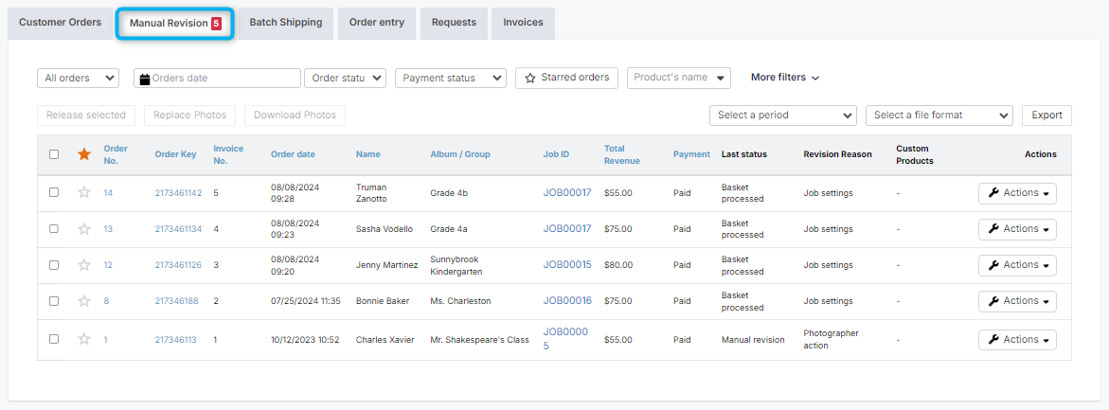Open Select a file format dropdown
This screenshot has width=1109, height=410.
click(939, 116)
